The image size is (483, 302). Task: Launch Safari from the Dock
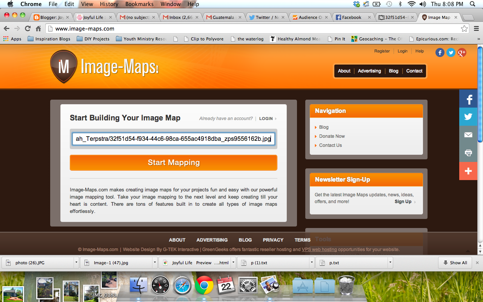point(182,285)
